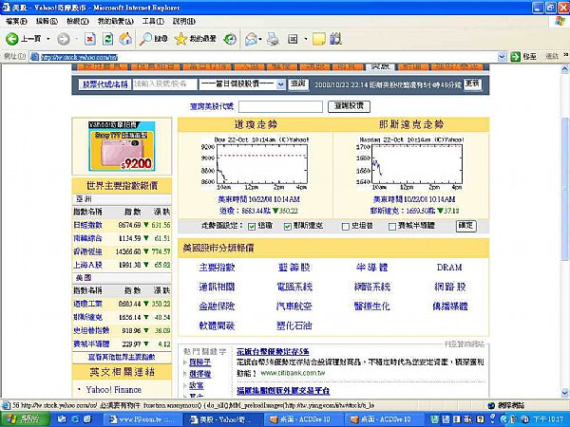The height and width of the screenshot is (427, 570).
Task: Click the US stock code input field
Action: 280,106
